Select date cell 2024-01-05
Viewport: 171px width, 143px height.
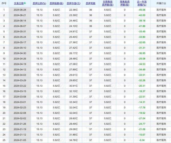point(20,140)
